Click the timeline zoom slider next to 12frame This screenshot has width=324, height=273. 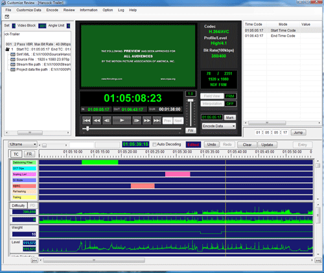click(x=44, y=145)
